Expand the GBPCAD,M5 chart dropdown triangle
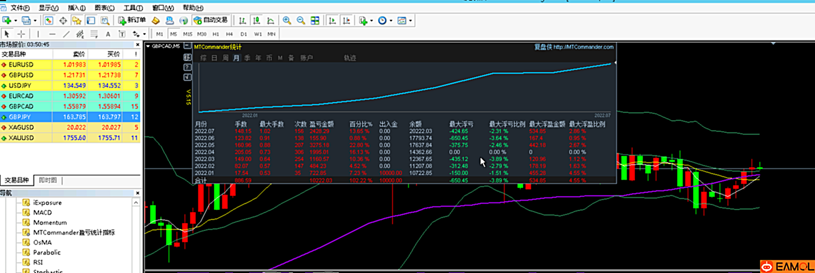The image size is (815, 273). click(x=148, y=46)
